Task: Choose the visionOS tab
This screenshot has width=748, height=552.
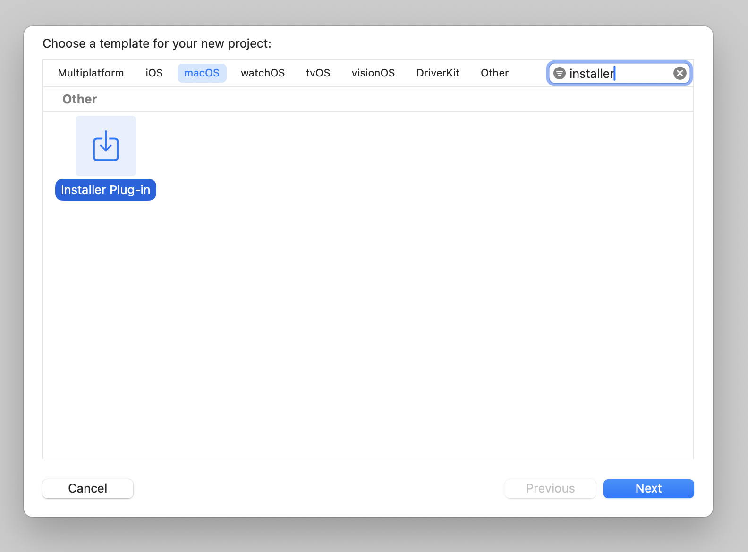Action: tap(373, 73)
